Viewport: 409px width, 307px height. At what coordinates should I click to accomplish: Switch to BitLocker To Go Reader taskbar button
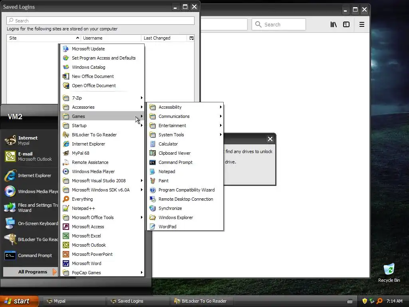pyautogui.click(x=202, y=301)
